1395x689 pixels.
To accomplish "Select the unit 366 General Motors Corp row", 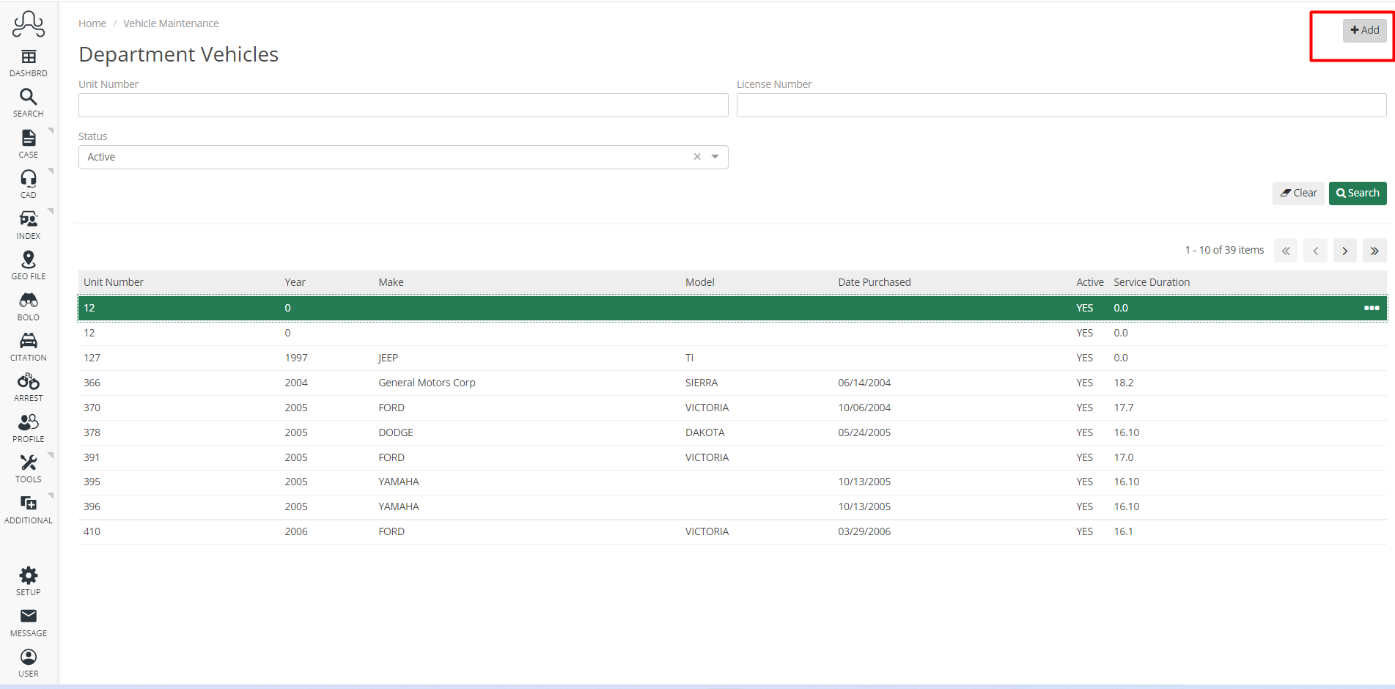I will (x=732, y=383).
